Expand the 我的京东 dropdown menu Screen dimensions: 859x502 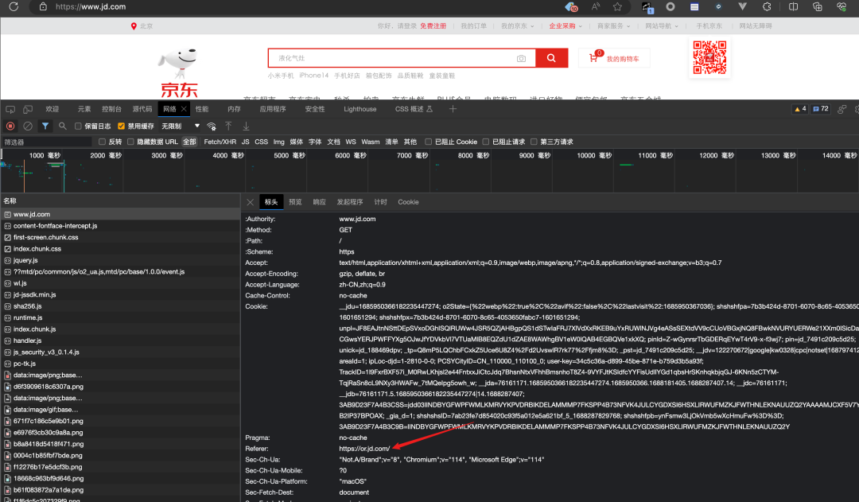pos(517,25)
